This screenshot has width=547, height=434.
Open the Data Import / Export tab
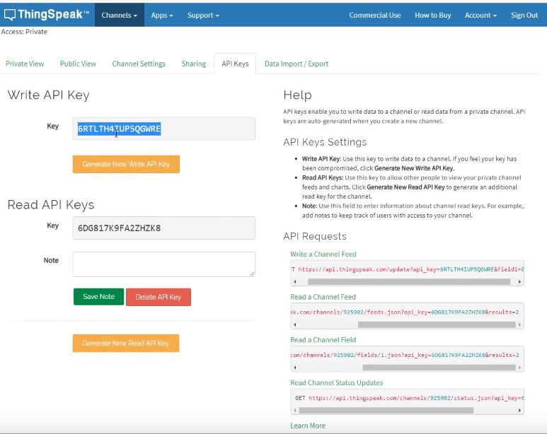(296, 64)
